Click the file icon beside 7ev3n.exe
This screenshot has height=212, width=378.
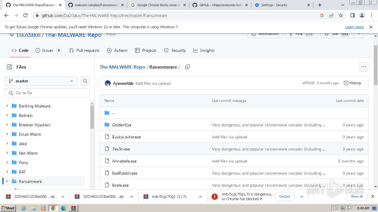pos(107,149)
